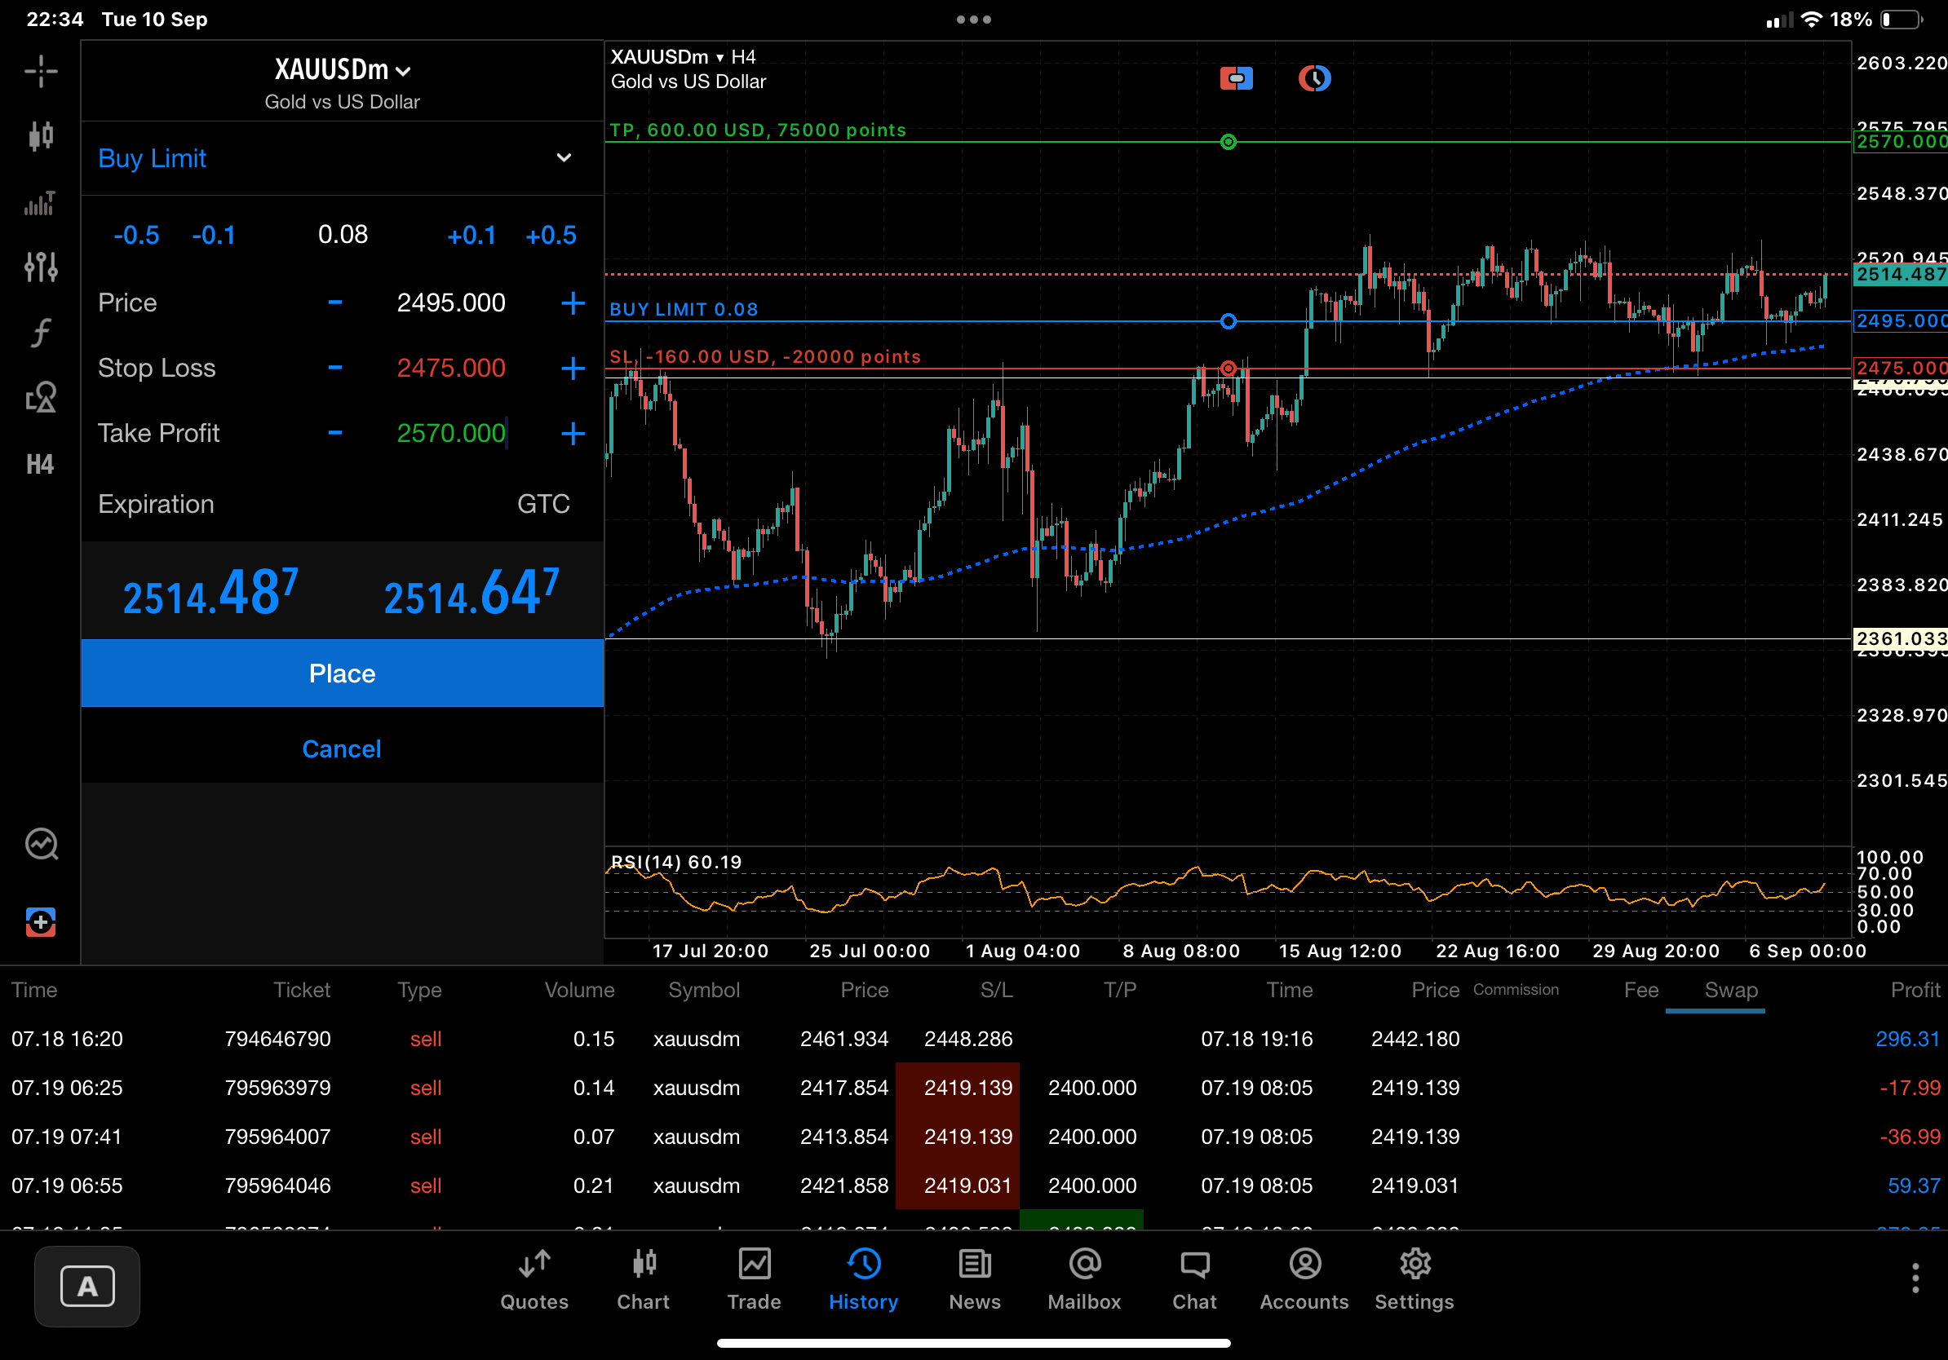1948x1360 pixels.
Task: Tap the keyboard language A button
Action: (x=87, y=1287)
